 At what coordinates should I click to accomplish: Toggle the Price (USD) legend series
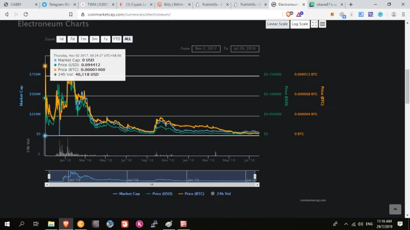click(x=159, y=194)
